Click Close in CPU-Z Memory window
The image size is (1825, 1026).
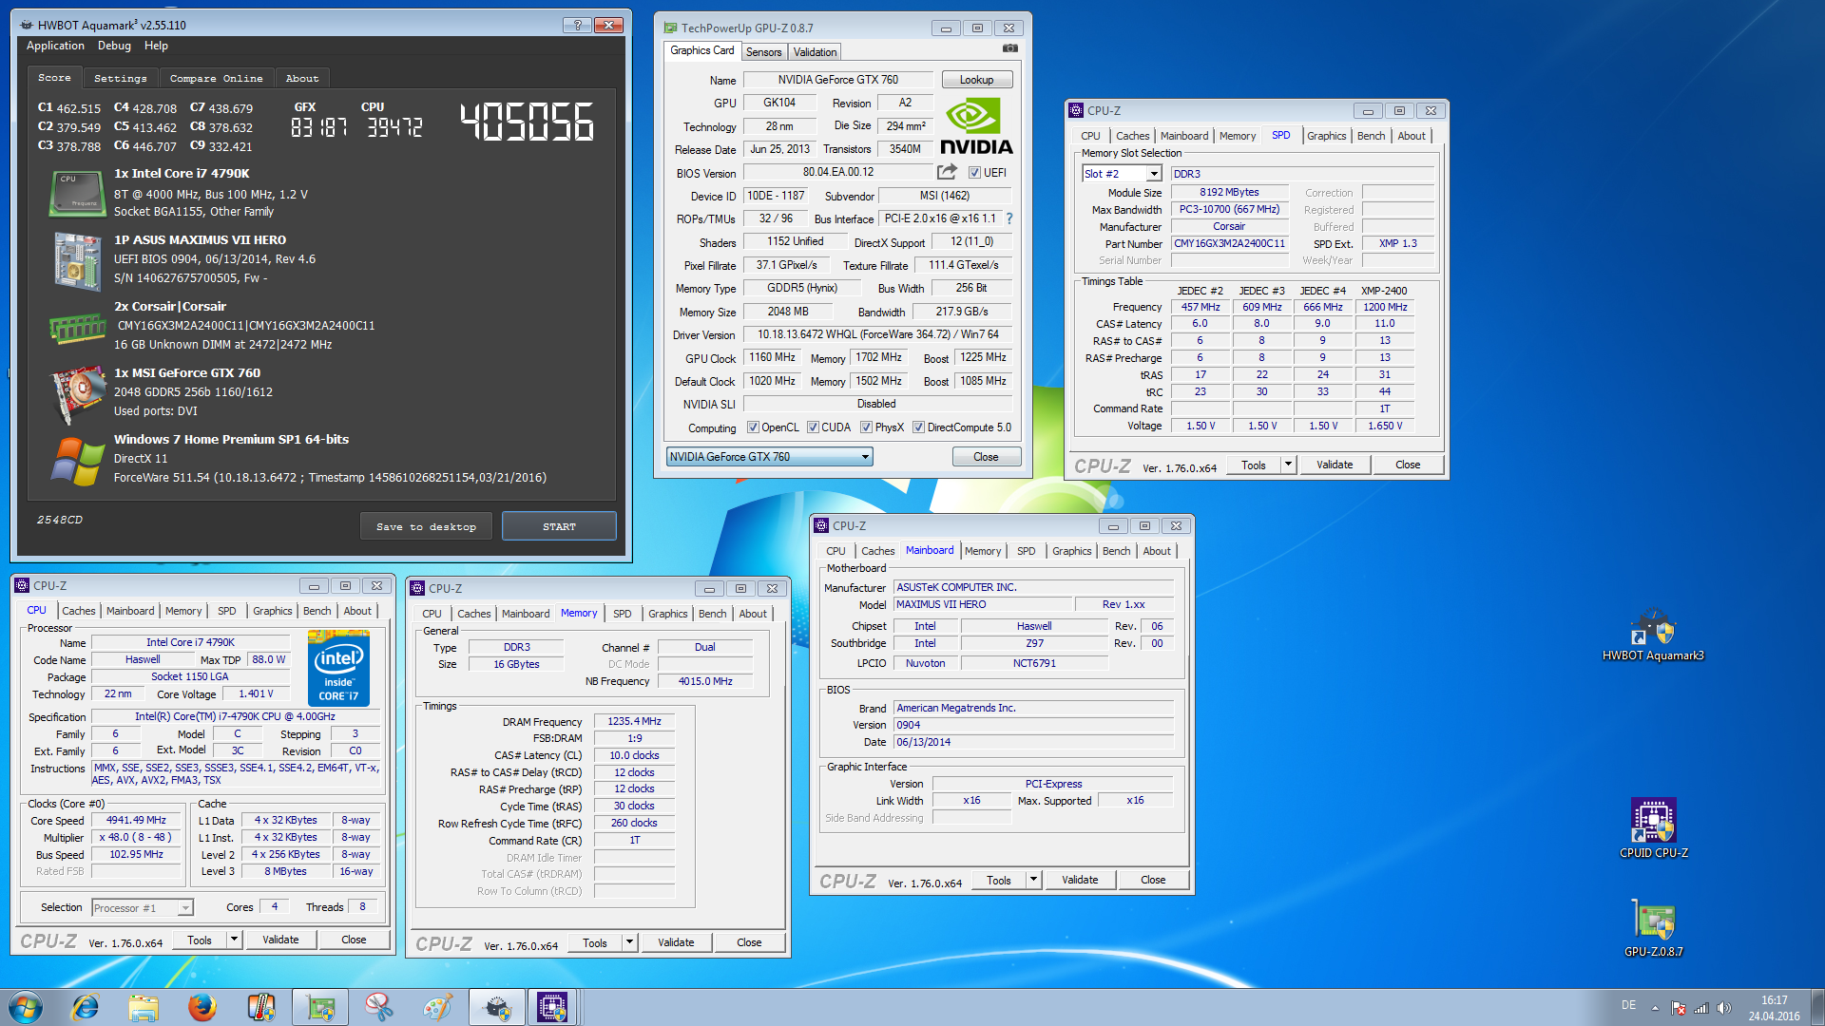(749, 942)
